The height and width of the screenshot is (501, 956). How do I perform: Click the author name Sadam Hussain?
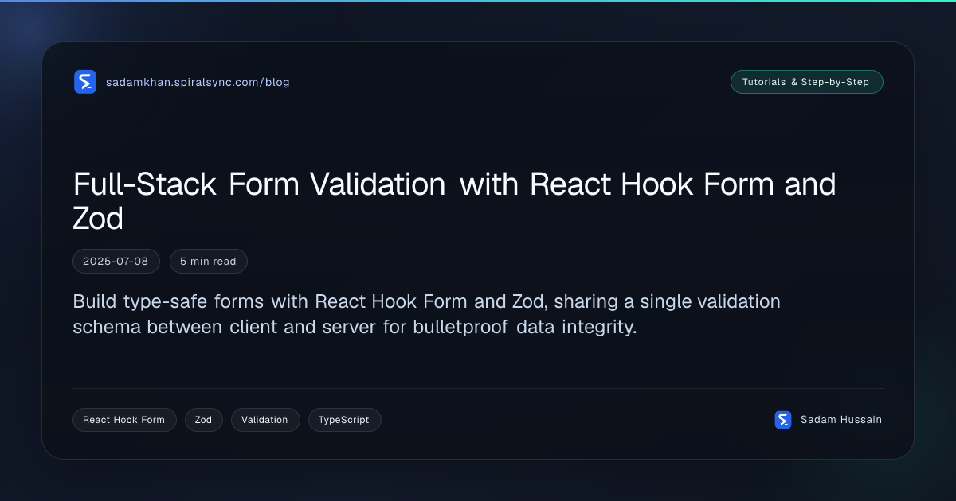[841, 420]
